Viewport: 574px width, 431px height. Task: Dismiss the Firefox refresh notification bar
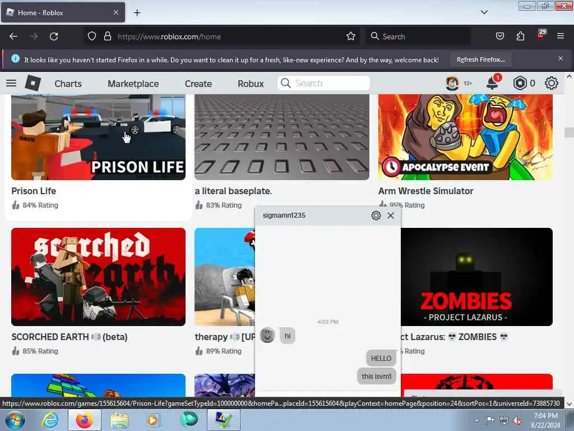[x=561, y=58]
